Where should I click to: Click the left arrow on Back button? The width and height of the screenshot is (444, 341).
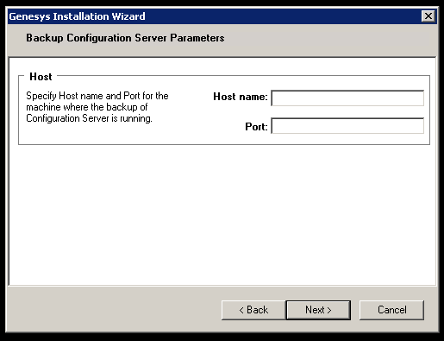coord(241,310)
